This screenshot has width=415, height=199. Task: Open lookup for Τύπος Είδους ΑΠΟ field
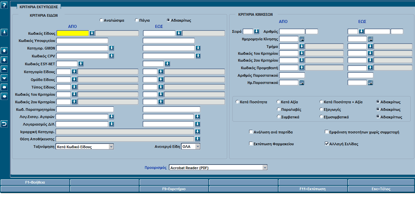point(74,87)
